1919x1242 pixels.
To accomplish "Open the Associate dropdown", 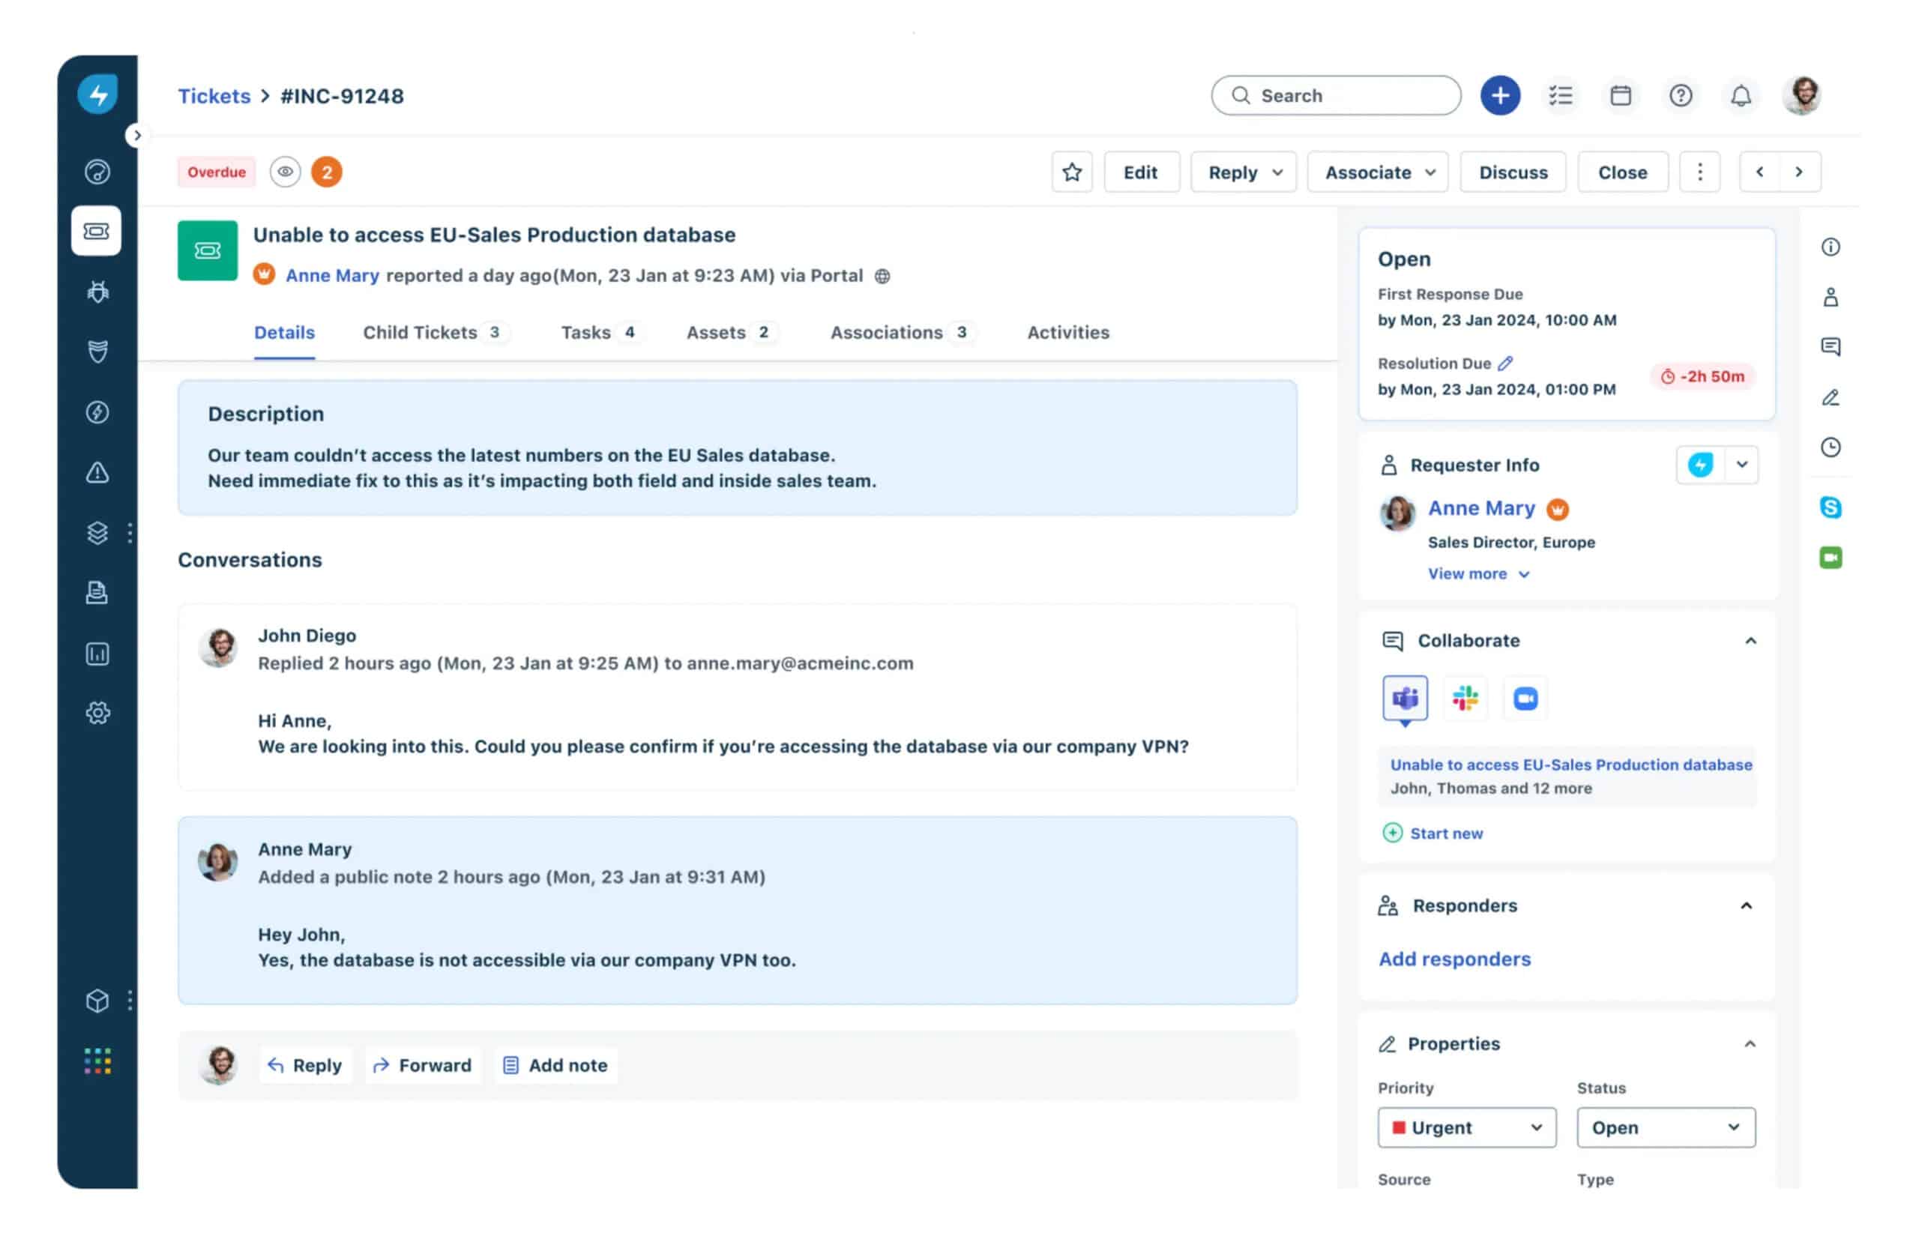I will coord(1378,172).
